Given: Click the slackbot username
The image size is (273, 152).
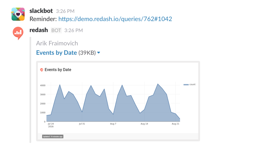Looking at the screenshot, I should [41, 11].
